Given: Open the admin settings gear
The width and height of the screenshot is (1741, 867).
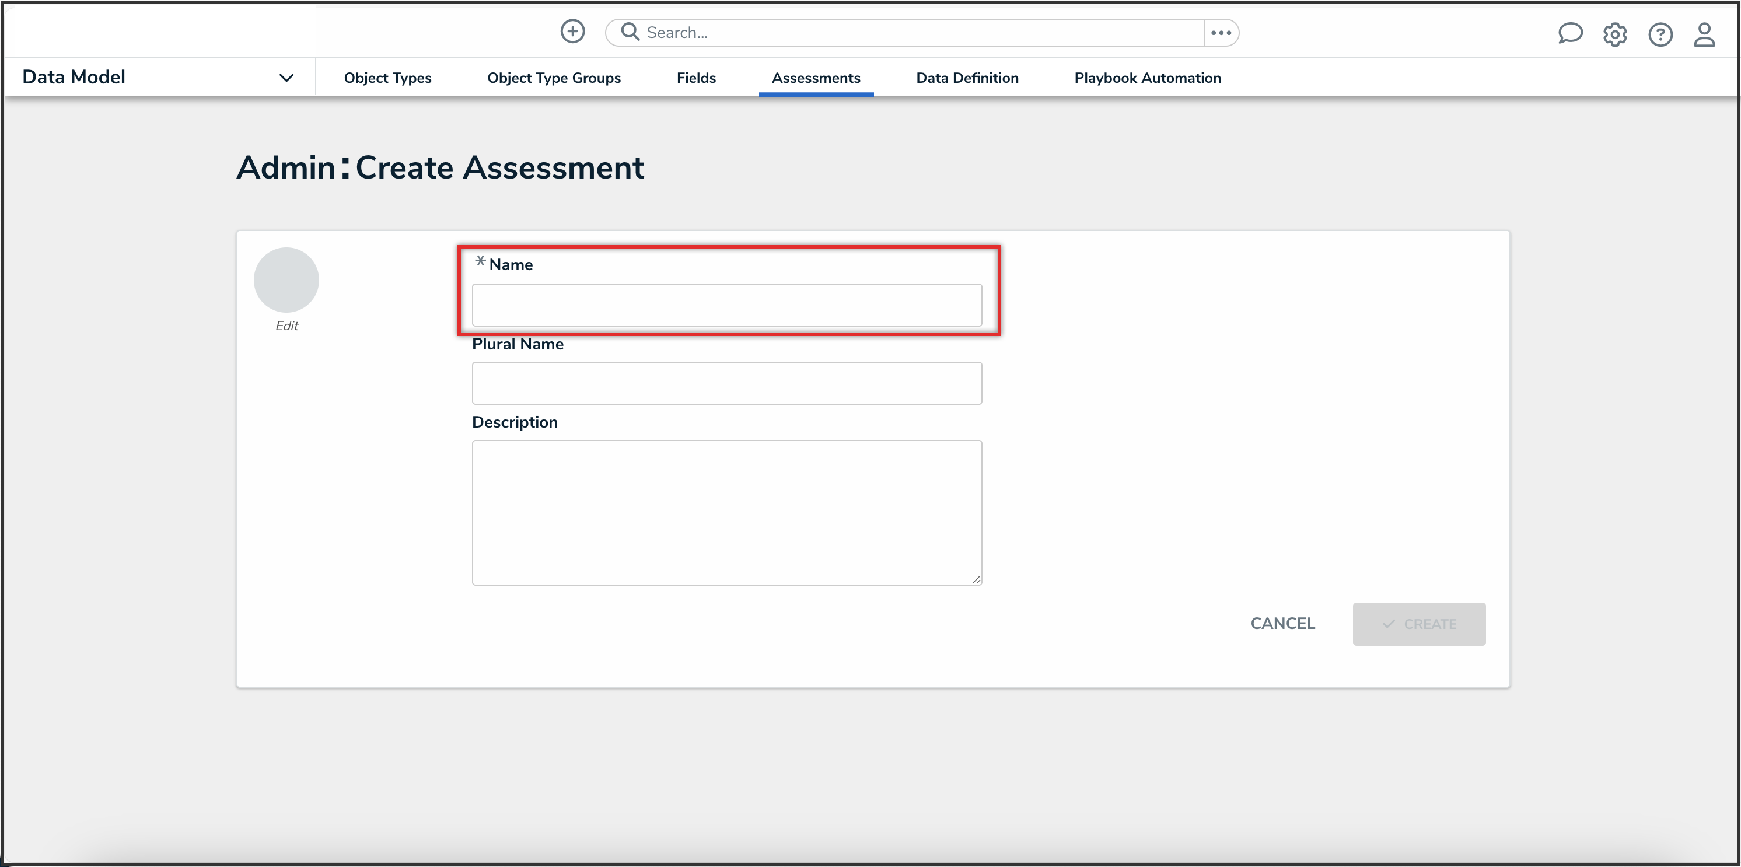Looking at the screenshot, I should 1614,34.
